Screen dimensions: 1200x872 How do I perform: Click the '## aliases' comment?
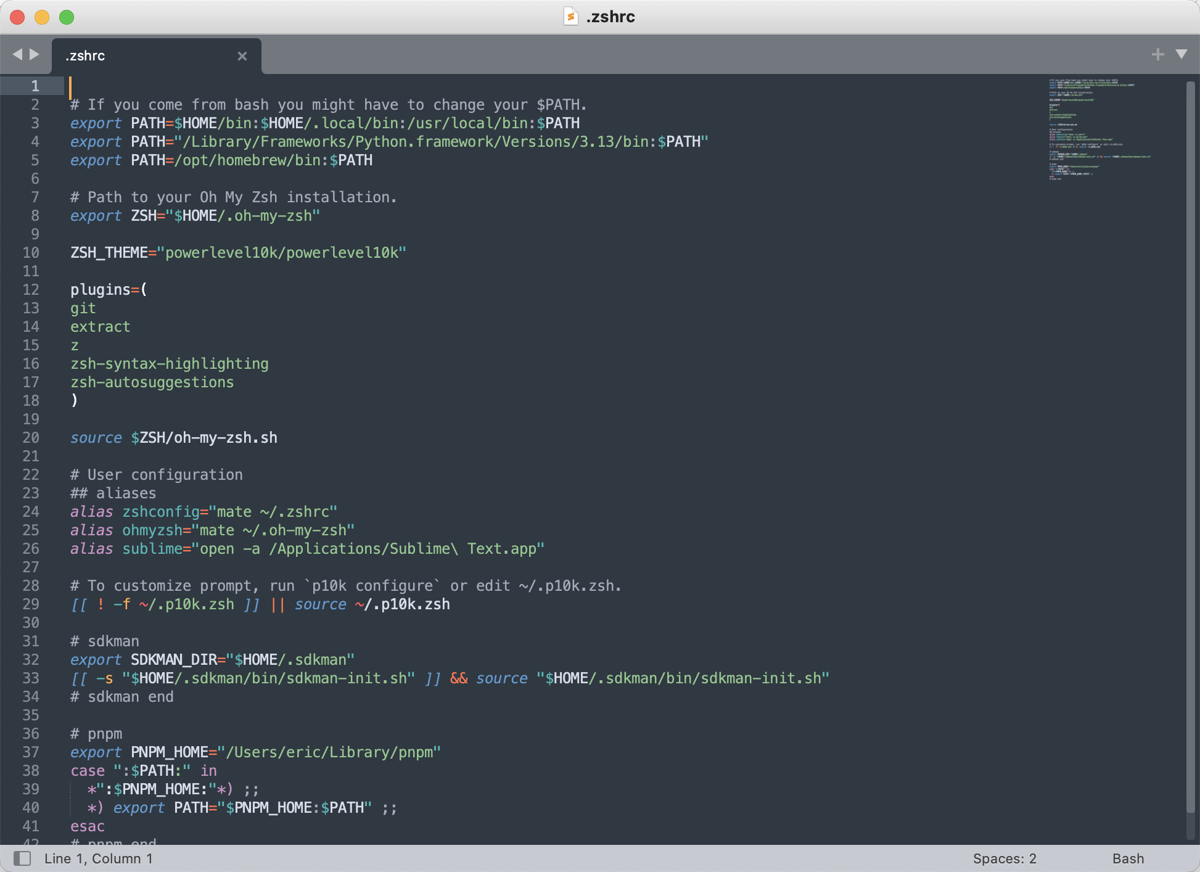pos(113,493)
